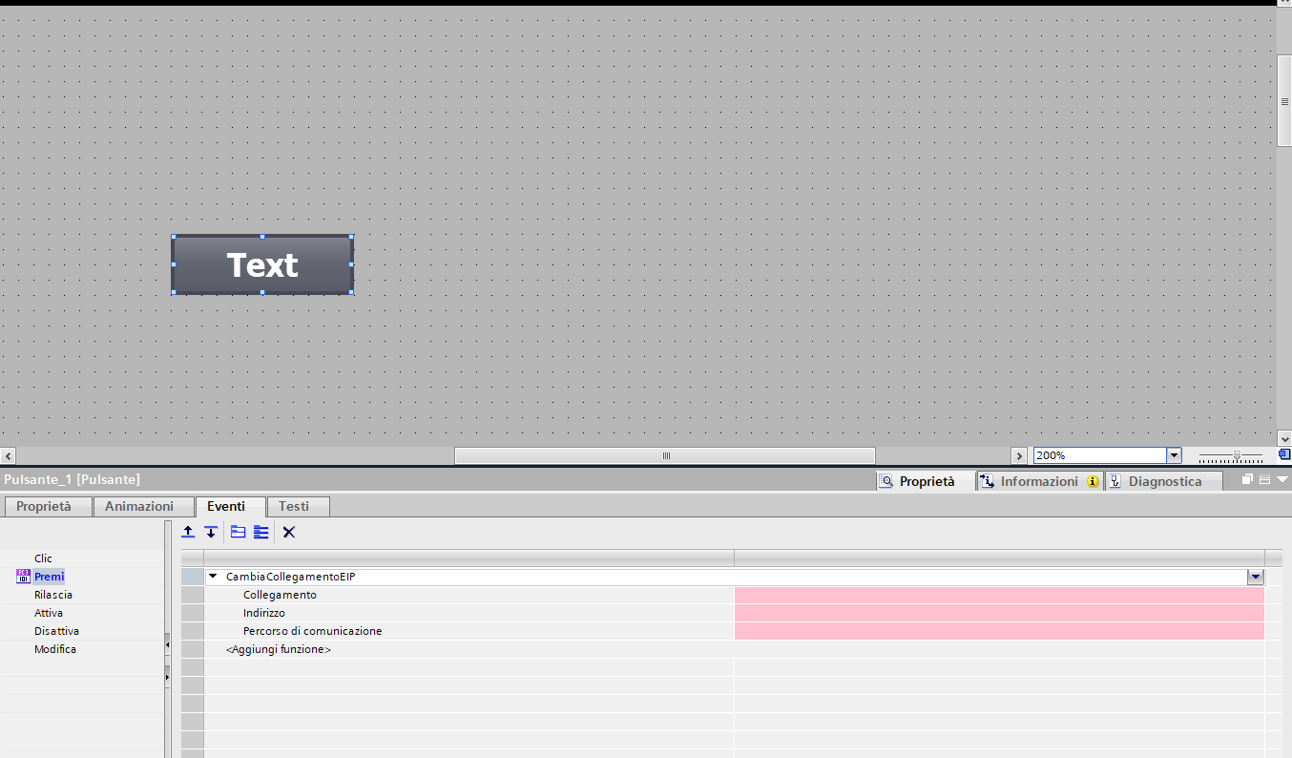Click the grouped list icon beside delete
1292x758 pixels.
point(260,532)
